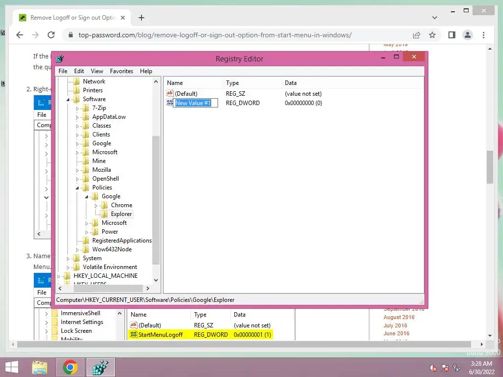Expand the OpenShell key
This screenshot has width=503, height=377.
point(77,179)
